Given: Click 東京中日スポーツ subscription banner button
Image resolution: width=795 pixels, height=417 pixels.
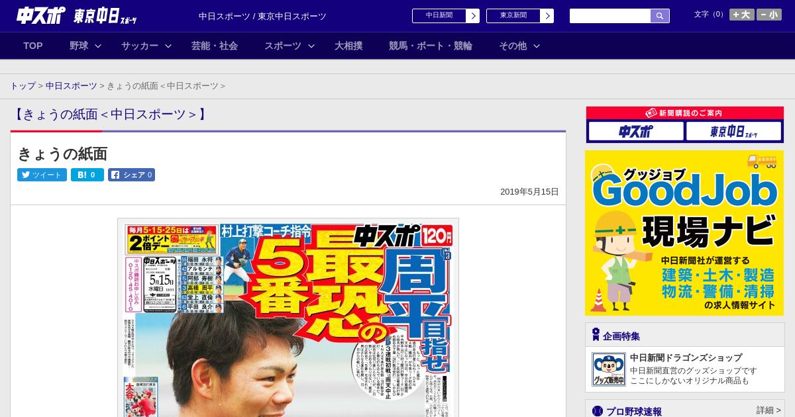Looking at the screenshot, I should pos(733,131).
